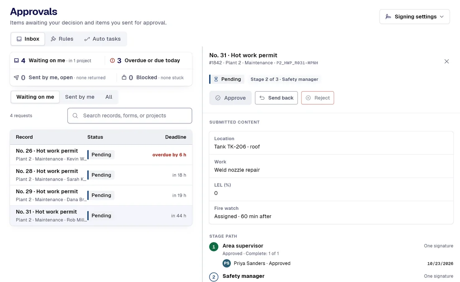This screenshot has height=282, width=460.
Task: Click the record ID P2_HWP_R031-MPNH
Action: pyautogui.click(x=297, y=63)
